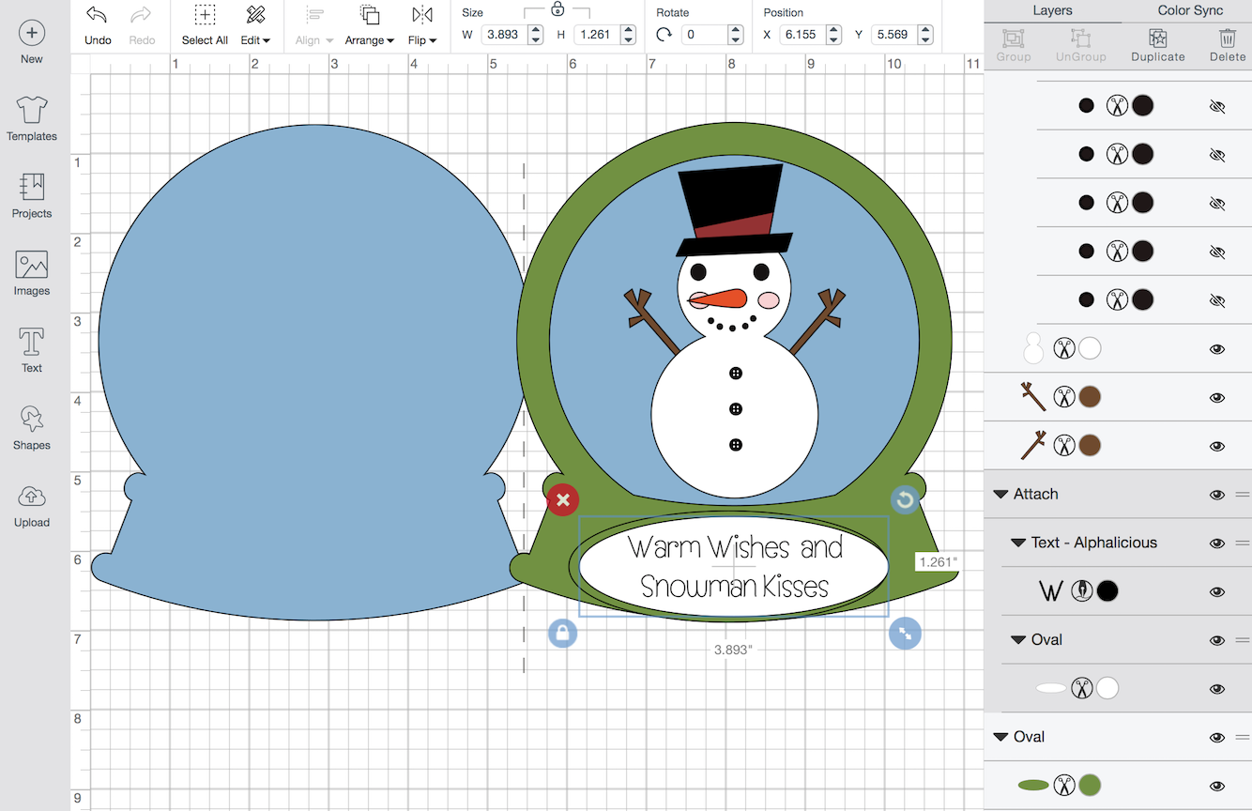Screen dimensions: 1252x811
Task: Decrease Y position with stepper down arrow
Action: [x=926, y=40]
